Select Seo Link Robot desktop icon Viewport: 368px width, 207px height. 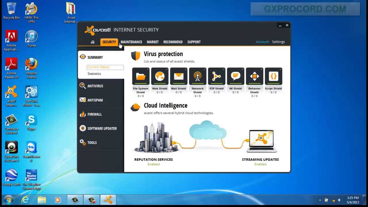pyautogui.click(x=31, y=96)
